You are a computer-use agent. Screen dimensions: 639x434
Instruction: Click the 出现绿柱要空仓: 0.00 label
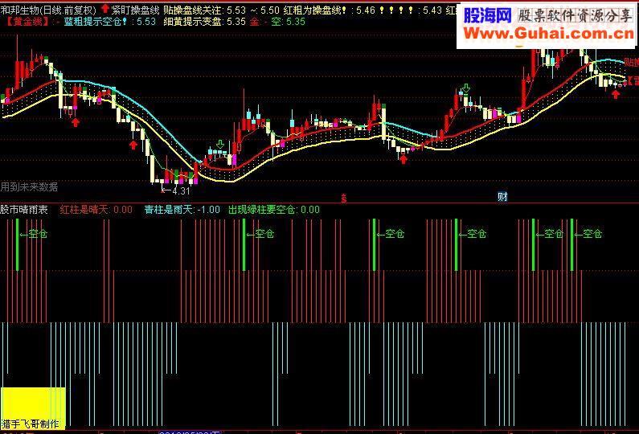(x=274, y=210)
